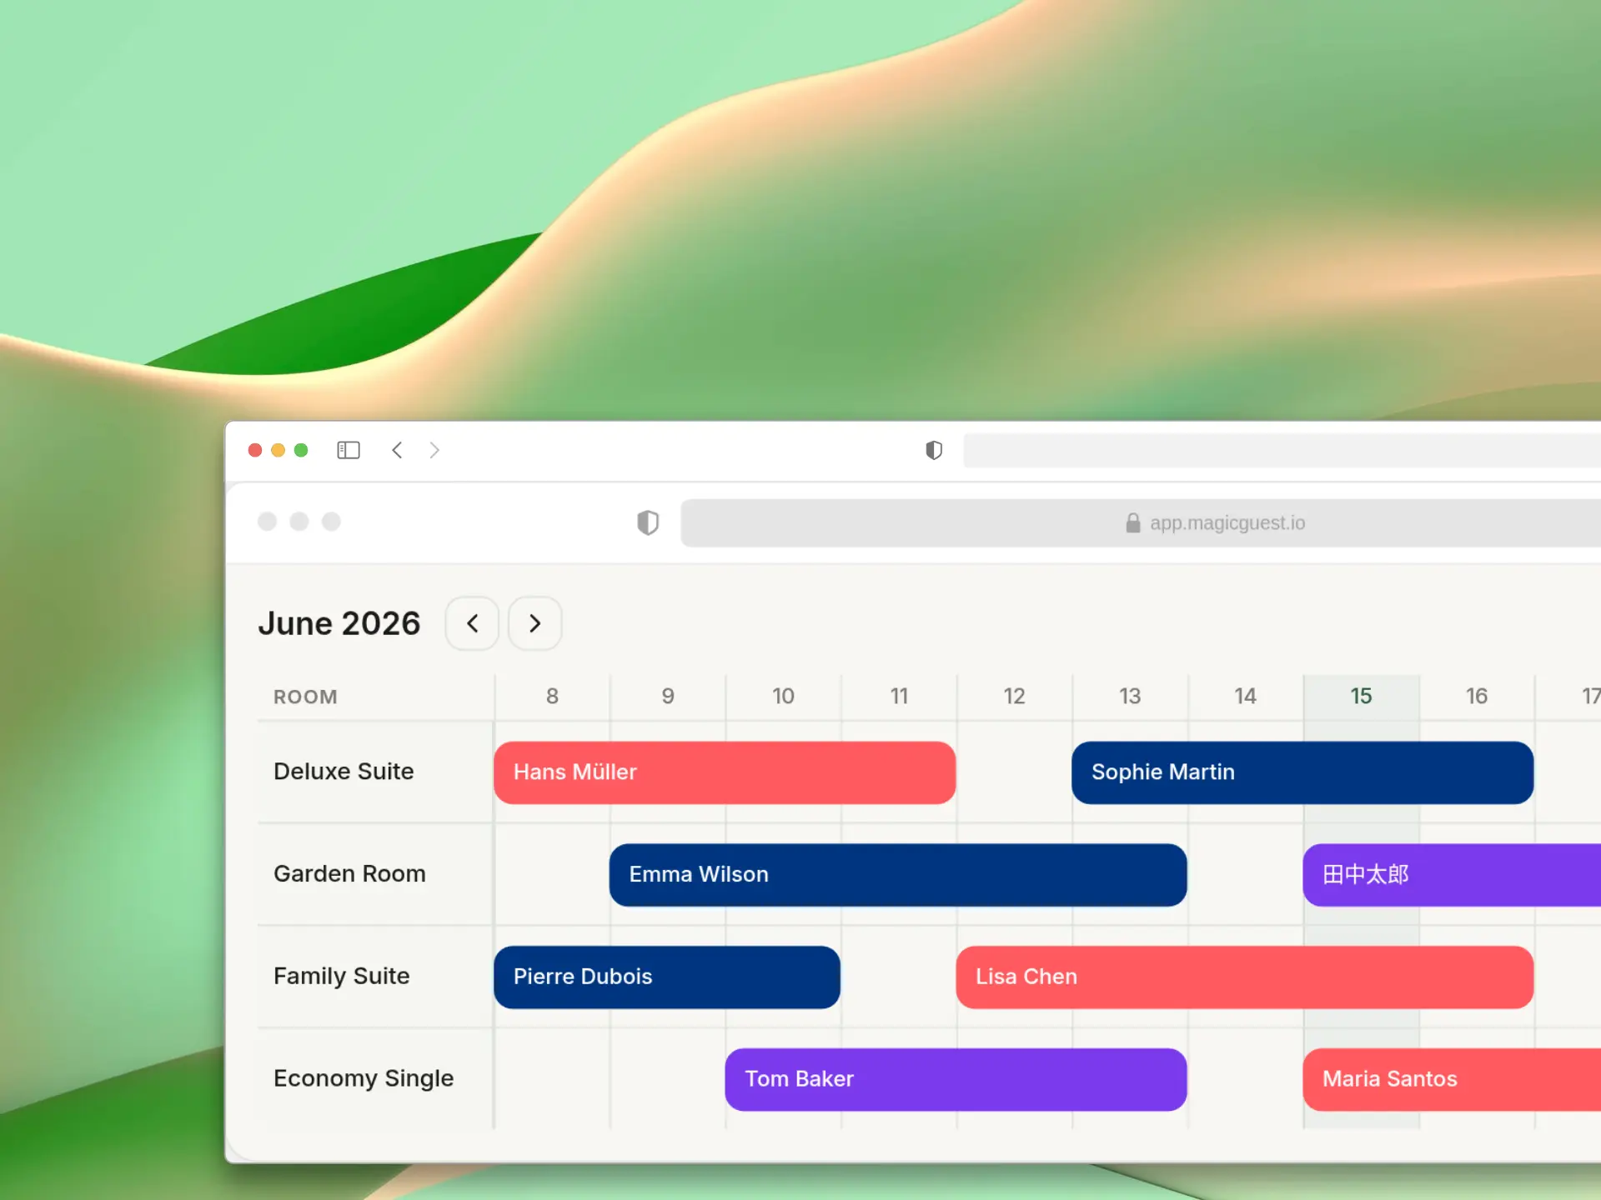Select day 16 column header
This screenshot has height=1200, width=1601.
1477,696
